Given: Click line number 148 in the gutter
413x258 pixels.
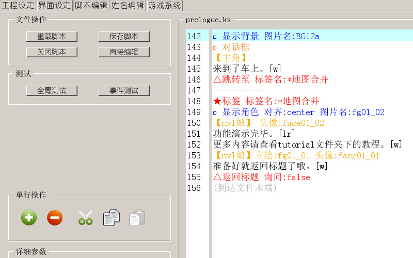Looking at the screenshot, I should [x=194, y=101].
